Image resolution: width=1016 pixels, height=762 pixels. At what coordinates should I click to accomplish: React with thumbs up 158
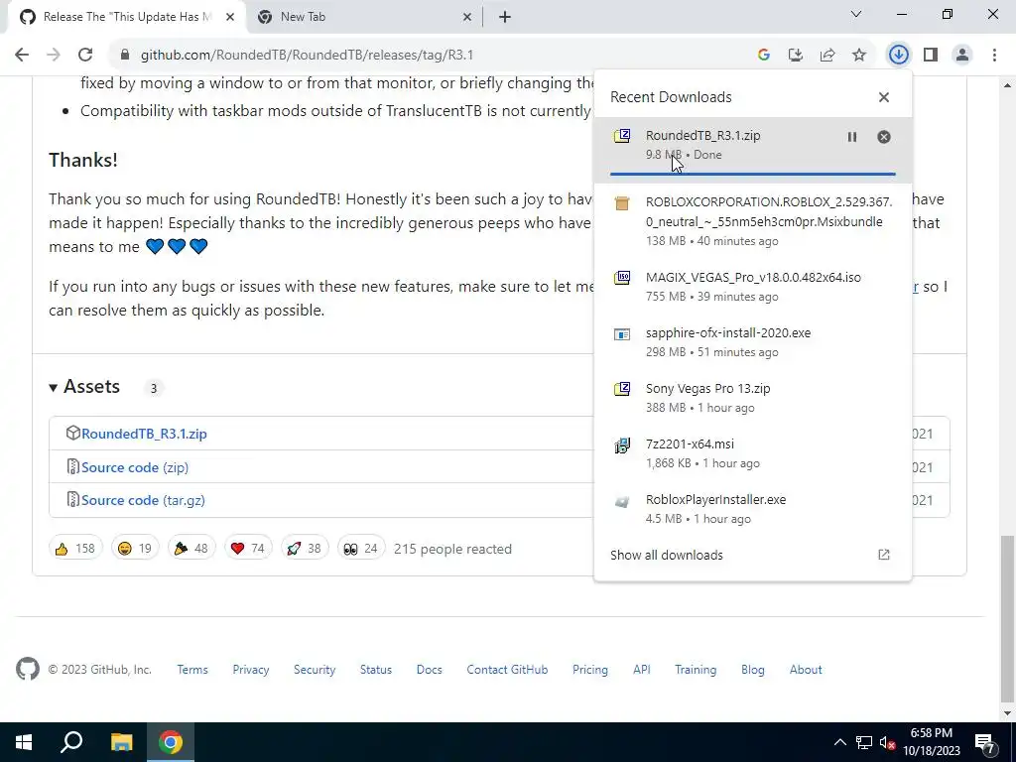pyautogui.click(x=75, y=549)
